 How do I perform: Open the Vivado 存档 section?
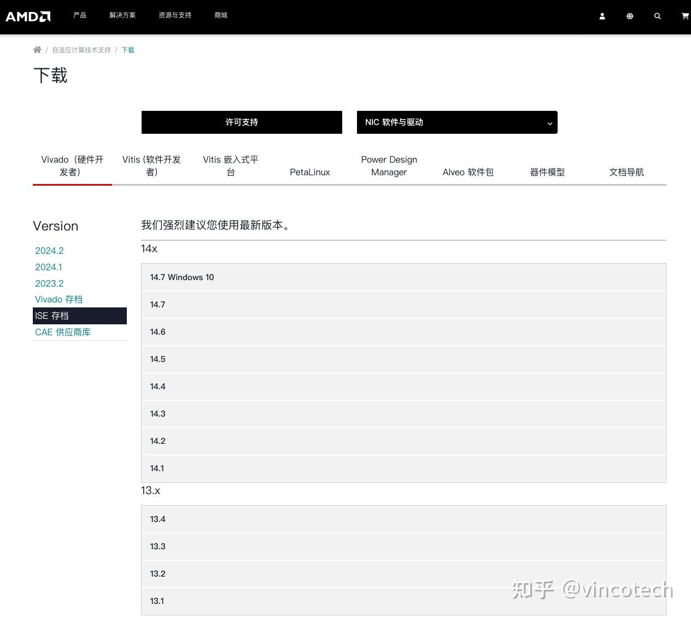(x=58, y=299)
